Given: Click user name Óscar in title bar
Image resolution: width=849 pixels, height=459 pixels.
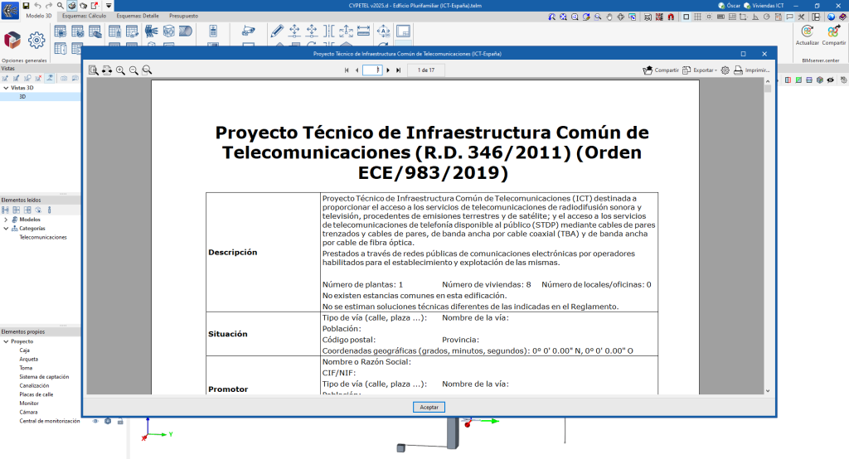Looking at the screenshot, I should (730, 6).
